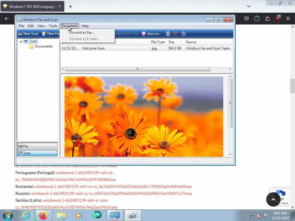The image size is (295, 221).
Task: Click Windows Fax and Scan Team cell
Action: point(208,48)
